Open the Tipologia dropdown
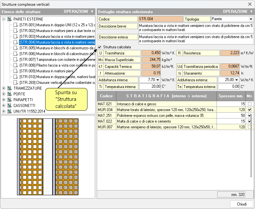The height and width of the screenshot is (209, 255). [250, 19]
